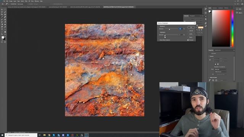Switch to the Paragraph panel tab
This screenshot has width=244, height=137.
click(192, 16)
